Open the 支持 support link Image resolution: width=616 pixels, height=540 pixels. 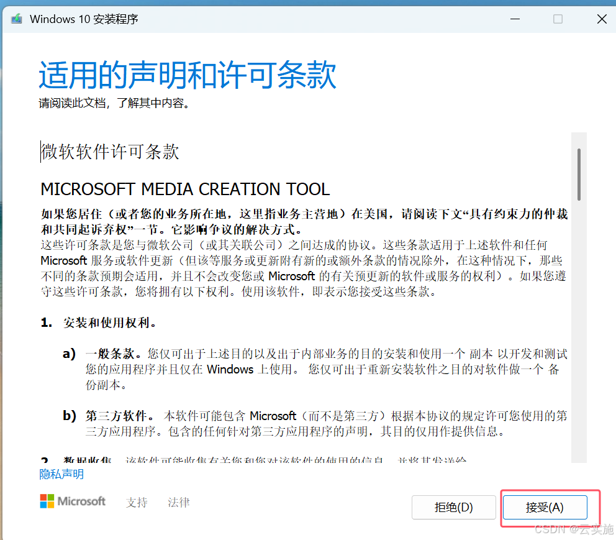pyautogui.click(x=137, y=502)
